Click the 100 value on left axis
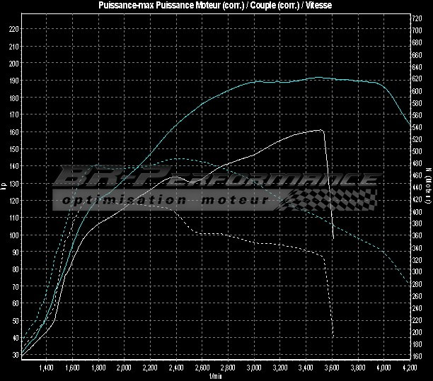This screenshot has width=433, height=381. pos(14,235)
